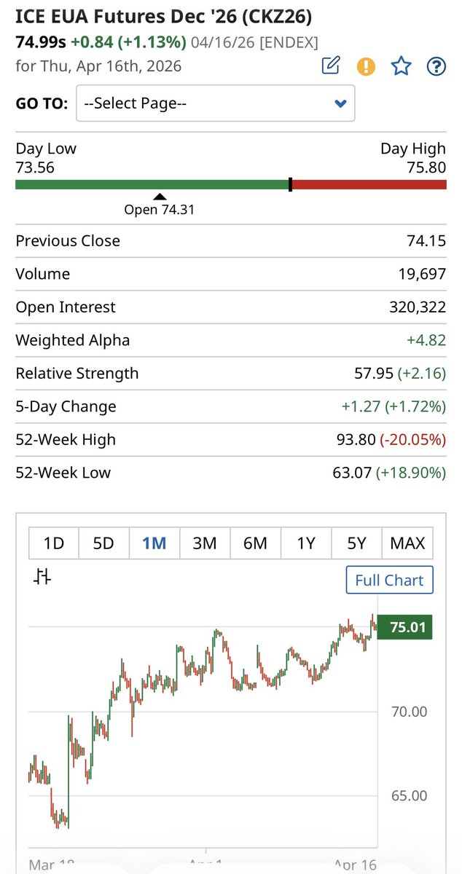Click the day range low-high bar
Viewport: 462px width, 874px height.
click(x=231, y=185)
